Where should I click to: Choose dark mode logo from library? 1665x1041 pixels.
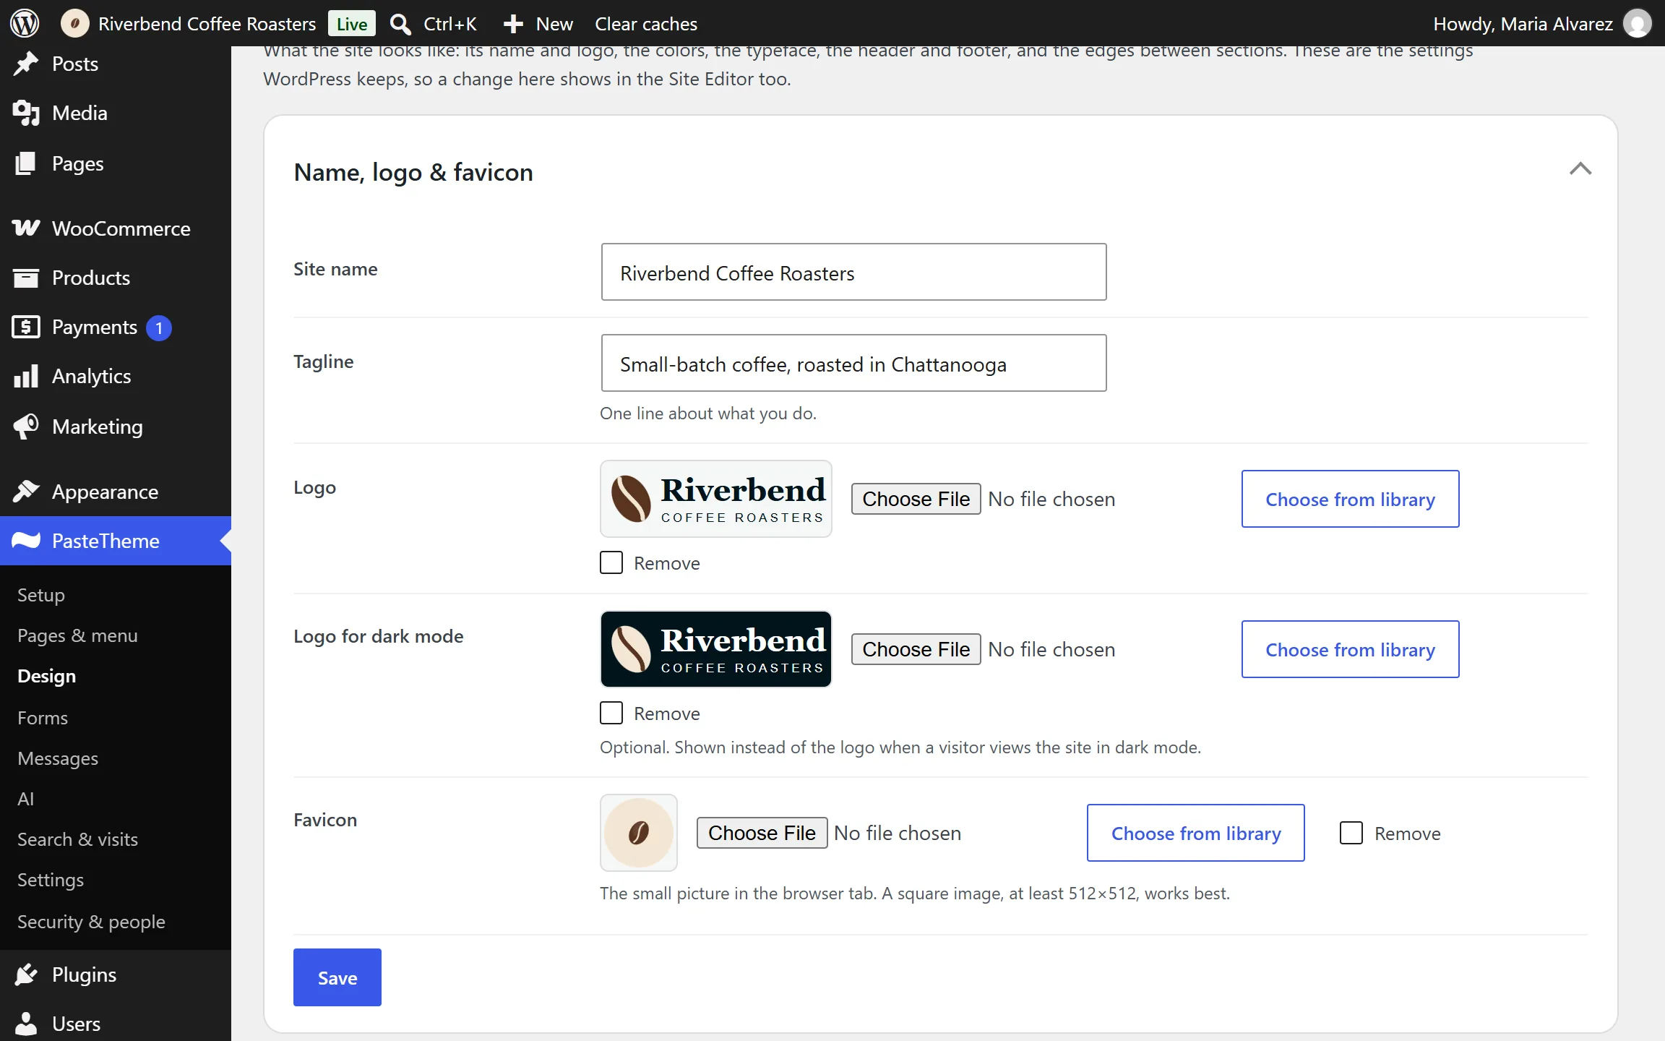pyautogui.click(x=1350, y=649)
